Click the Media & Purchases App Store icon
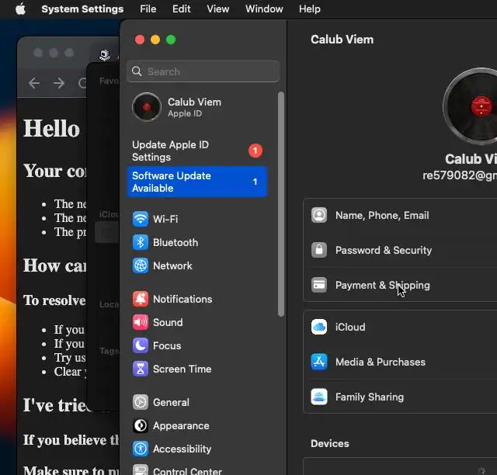The width and height of the screenshot is (497, 475). click(x=319, y=362)
